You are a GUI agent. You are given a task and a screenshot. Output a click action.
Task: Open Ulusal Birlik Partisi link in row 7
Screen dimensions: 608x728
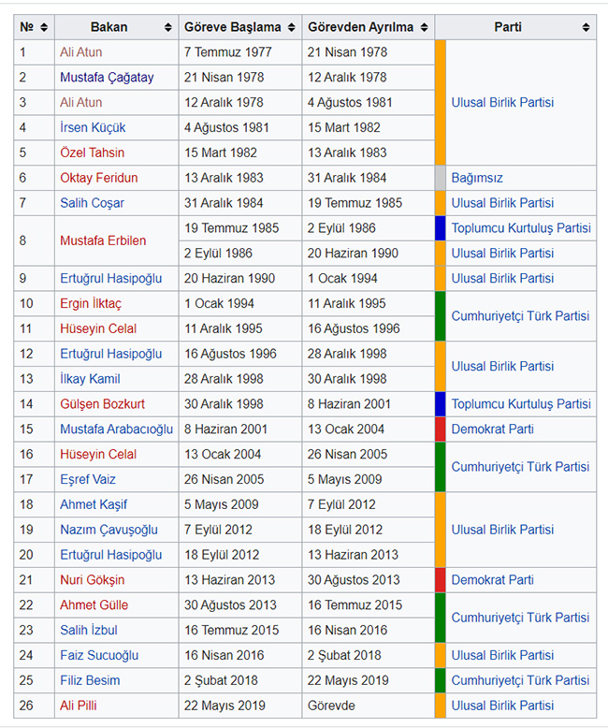(502, 203)
